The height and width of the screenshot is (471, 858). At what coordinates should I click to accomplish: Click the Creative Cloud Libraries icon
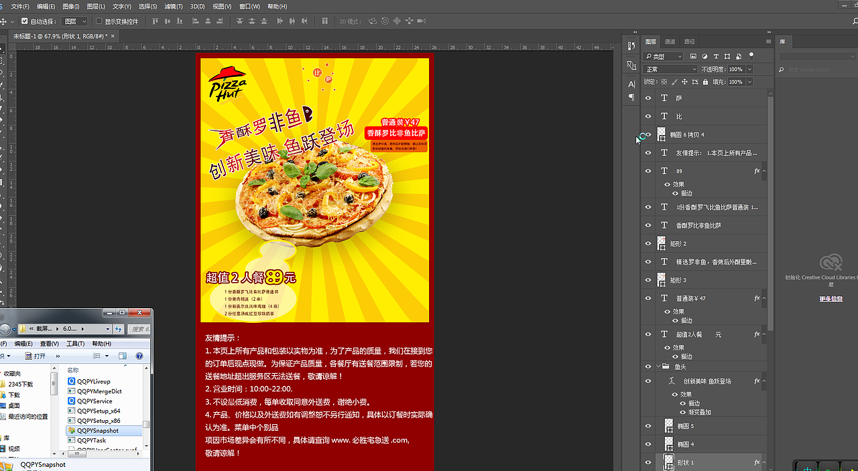pyautogui.click(x=831, y=263)
